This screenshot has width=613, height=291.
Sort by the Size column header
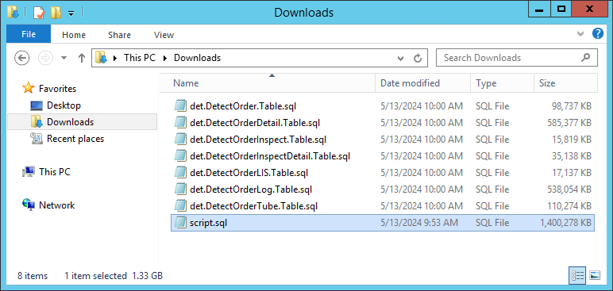(x=565, y=83)
